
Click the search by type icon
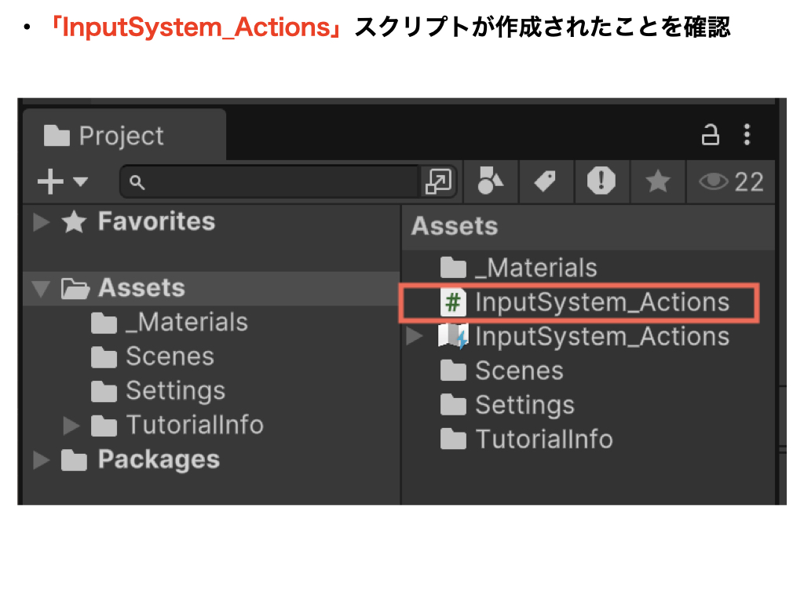490,182
